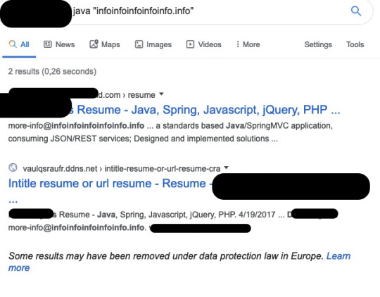This screenshot has height=297, width=380.
Task: Click the Videos play icon
Action: 190,44
